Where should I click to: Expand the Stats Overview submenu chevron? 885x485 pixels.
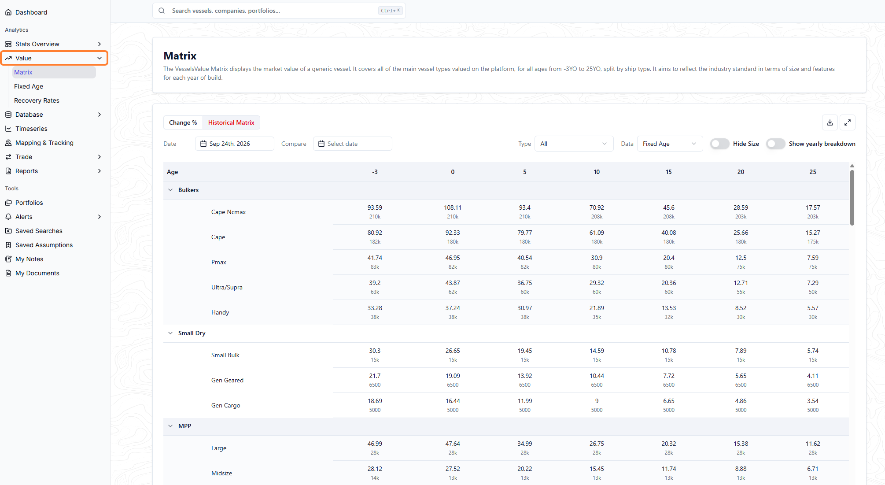click(x=100, y=44)
